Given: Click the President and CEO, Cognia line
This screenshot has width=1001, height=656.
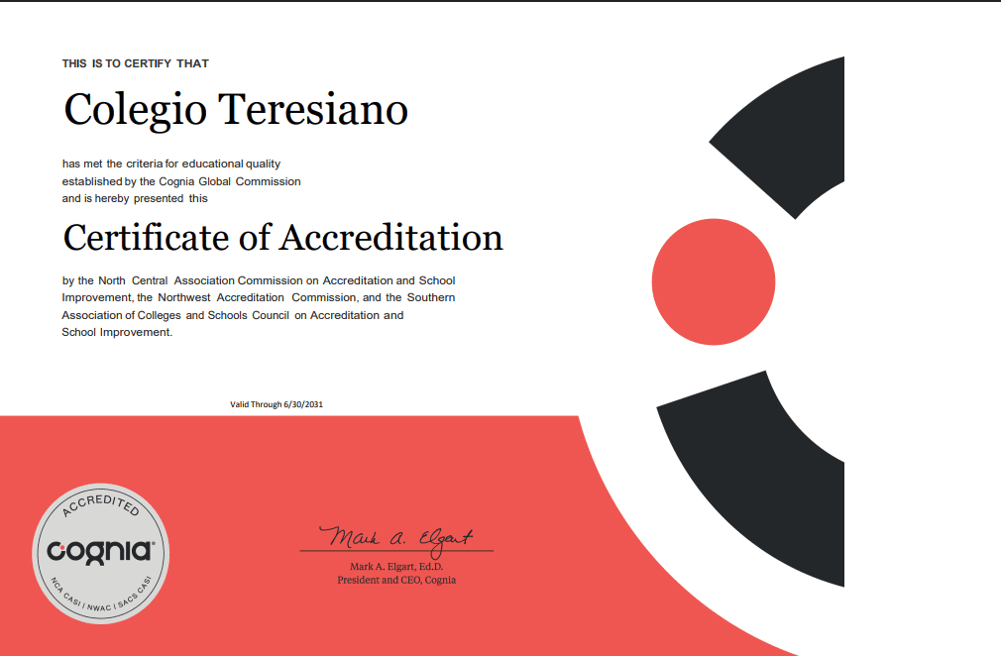Looking at the screenshot, I should (x=396, y=580).
